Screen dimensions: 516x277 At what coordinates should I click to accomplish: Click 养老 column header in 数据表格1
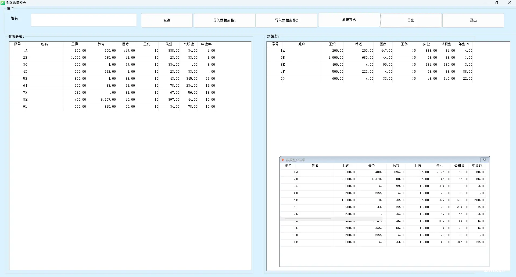tap(101, 44)
